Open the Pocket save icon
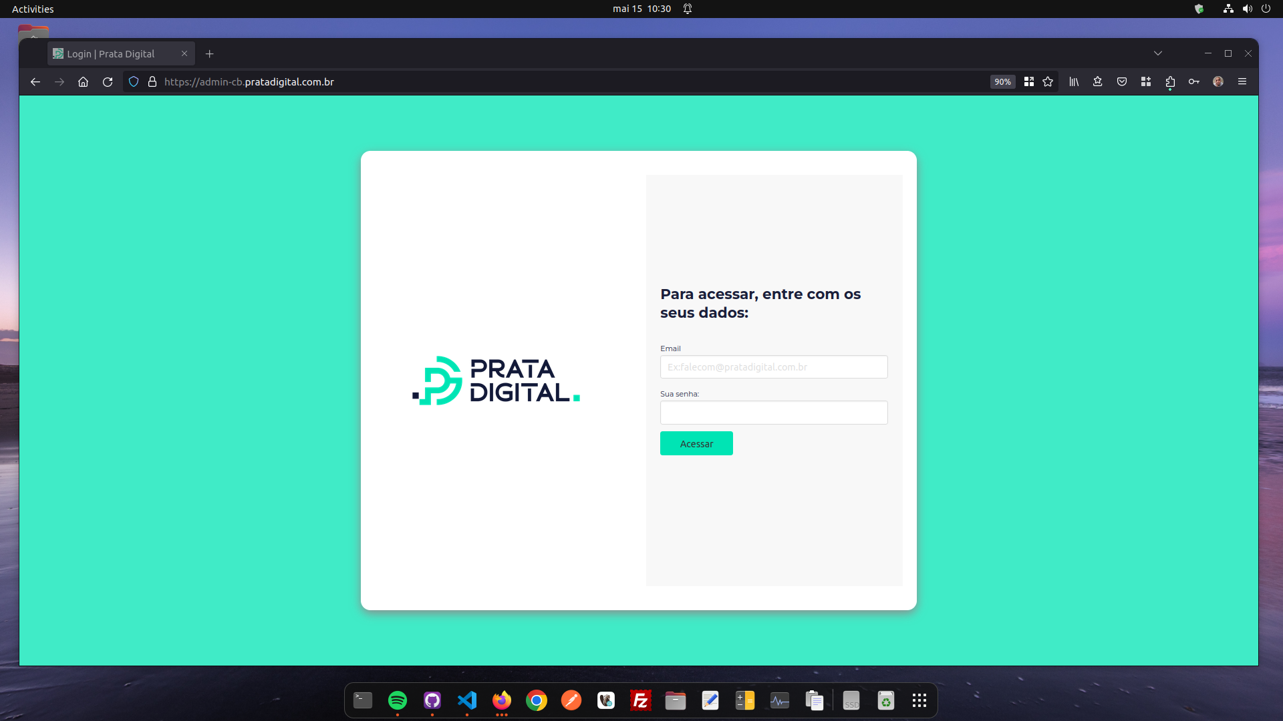This screenshot has width=1283, height=721. tap(1122, 81)
